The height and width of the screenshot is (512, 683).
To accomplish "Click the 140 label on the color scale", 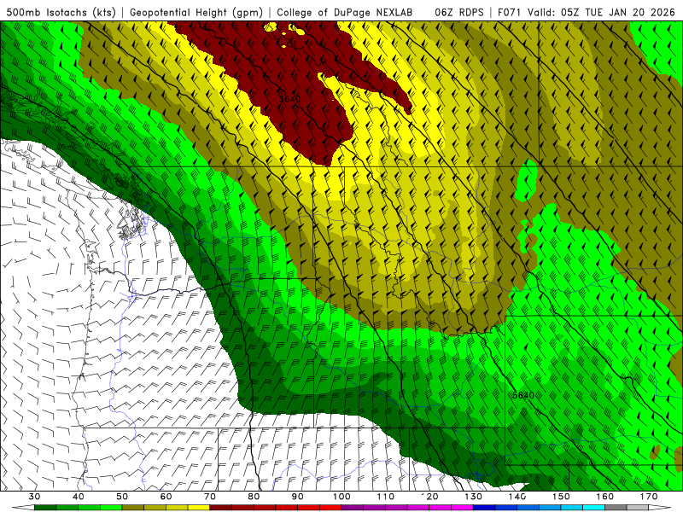I will [517, 497].
